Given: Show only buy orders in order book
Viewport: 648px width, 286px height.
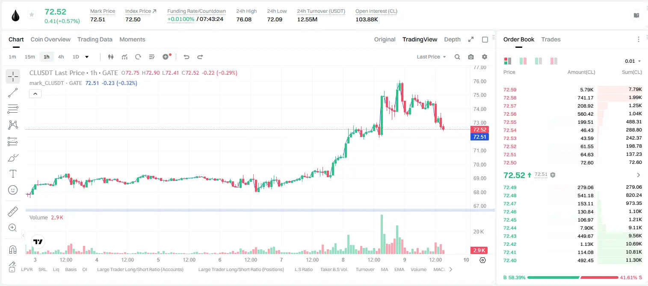Looking at the screenshot, I should [x=538, y=61].
